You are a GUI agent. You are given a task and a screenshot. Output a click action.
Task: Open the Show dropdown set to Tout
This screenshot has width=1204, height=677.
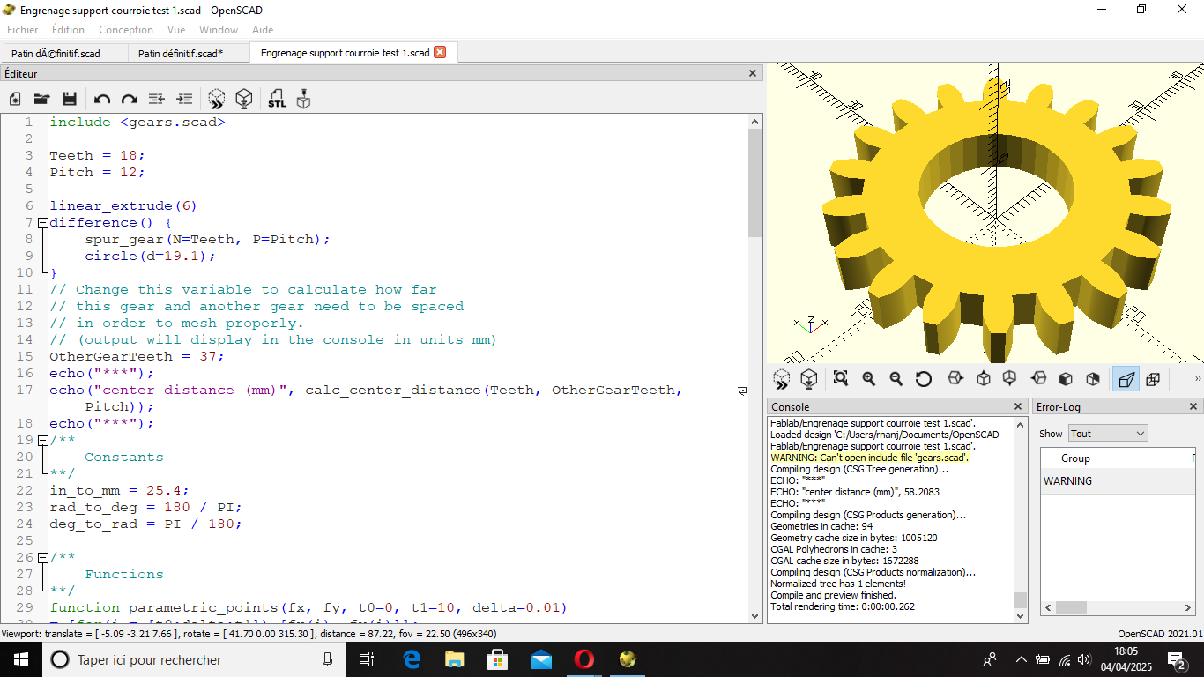pyautogui.click(x=1108, y=434)
